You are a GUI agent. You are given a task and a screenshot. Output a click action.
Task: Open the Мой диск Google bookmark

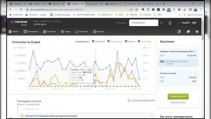pyautogui.click(x=37, y=15)
